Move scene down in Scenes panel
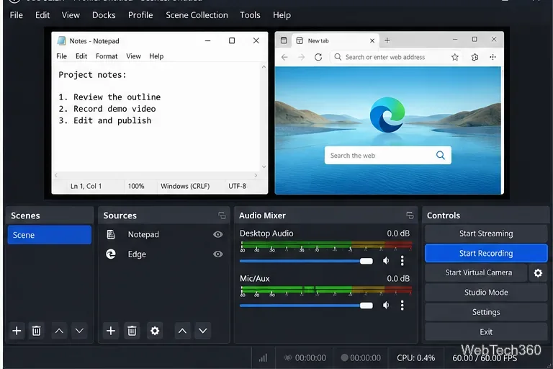 point(79,331)
